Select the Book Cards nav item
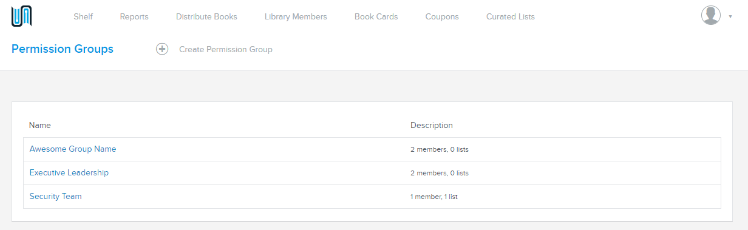Image resolution: width=748 pixels, height=230 pixels. 376,16
